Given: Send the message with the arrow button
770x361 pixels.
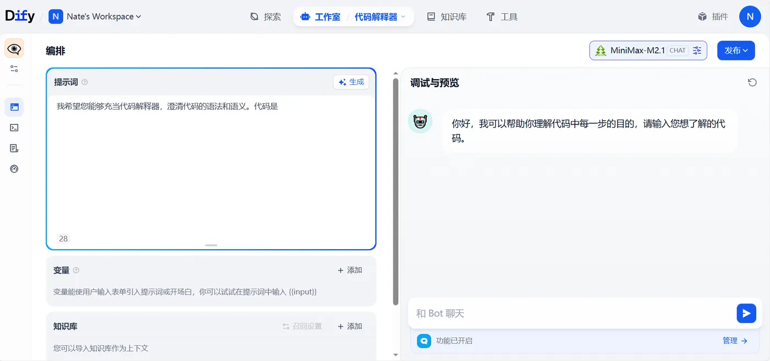Looking at the screenshot, I should pyautogui.click(x=746, y=313).
